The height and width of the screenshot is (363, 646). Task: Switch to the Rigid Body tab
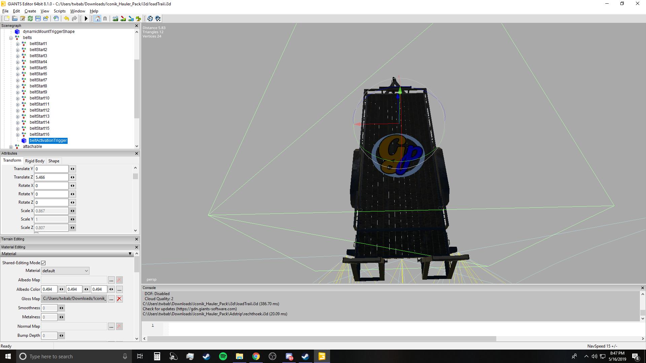click(35, 161)
